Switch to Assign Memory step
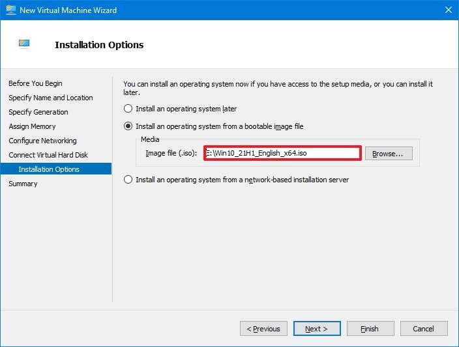The width and height of the screenshot is (459, 347). (x=32, y=126)
